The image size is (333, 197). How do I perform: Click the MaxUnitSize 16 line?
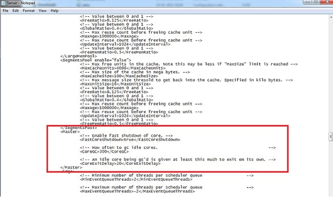coord(115,84)
